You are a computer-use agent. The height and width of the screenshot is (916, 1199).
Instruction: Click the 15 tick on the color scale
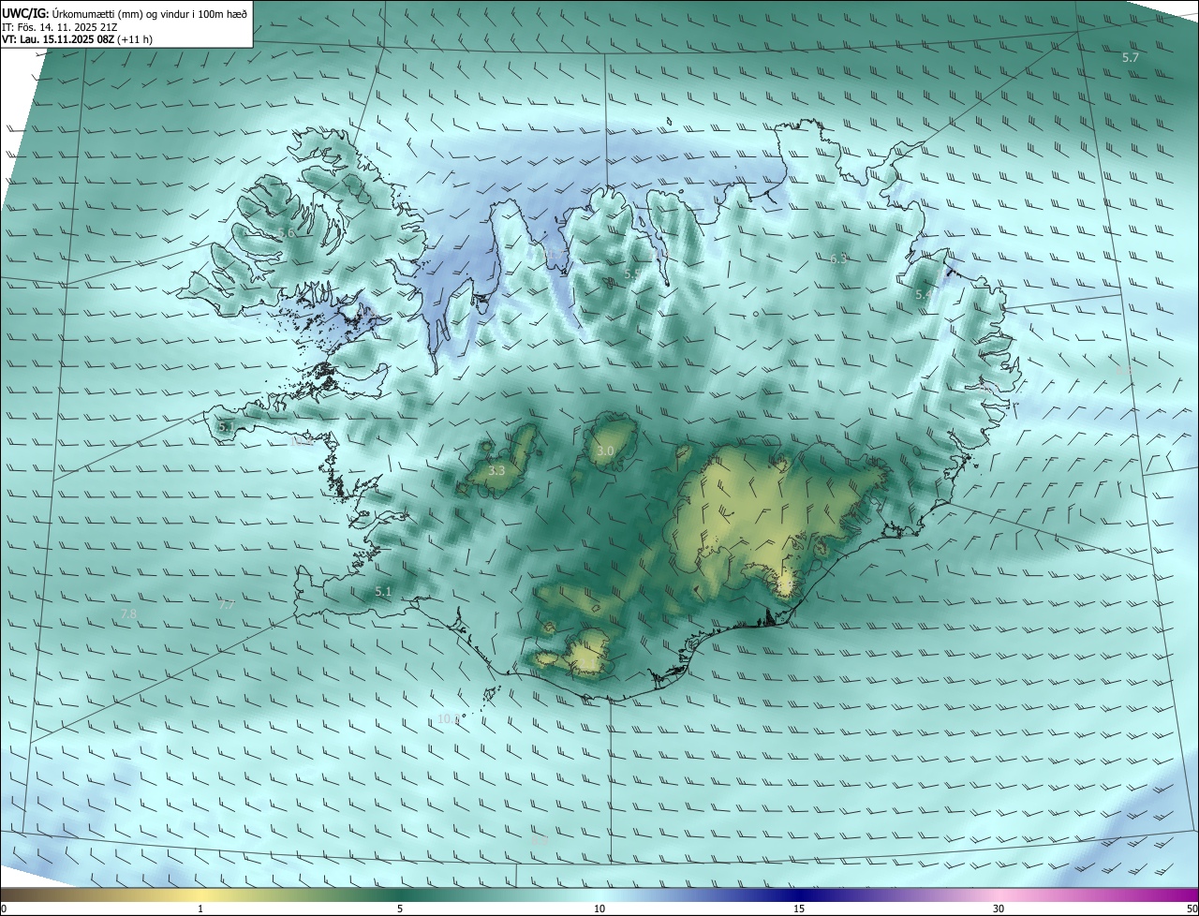click(x=799, y=909)
